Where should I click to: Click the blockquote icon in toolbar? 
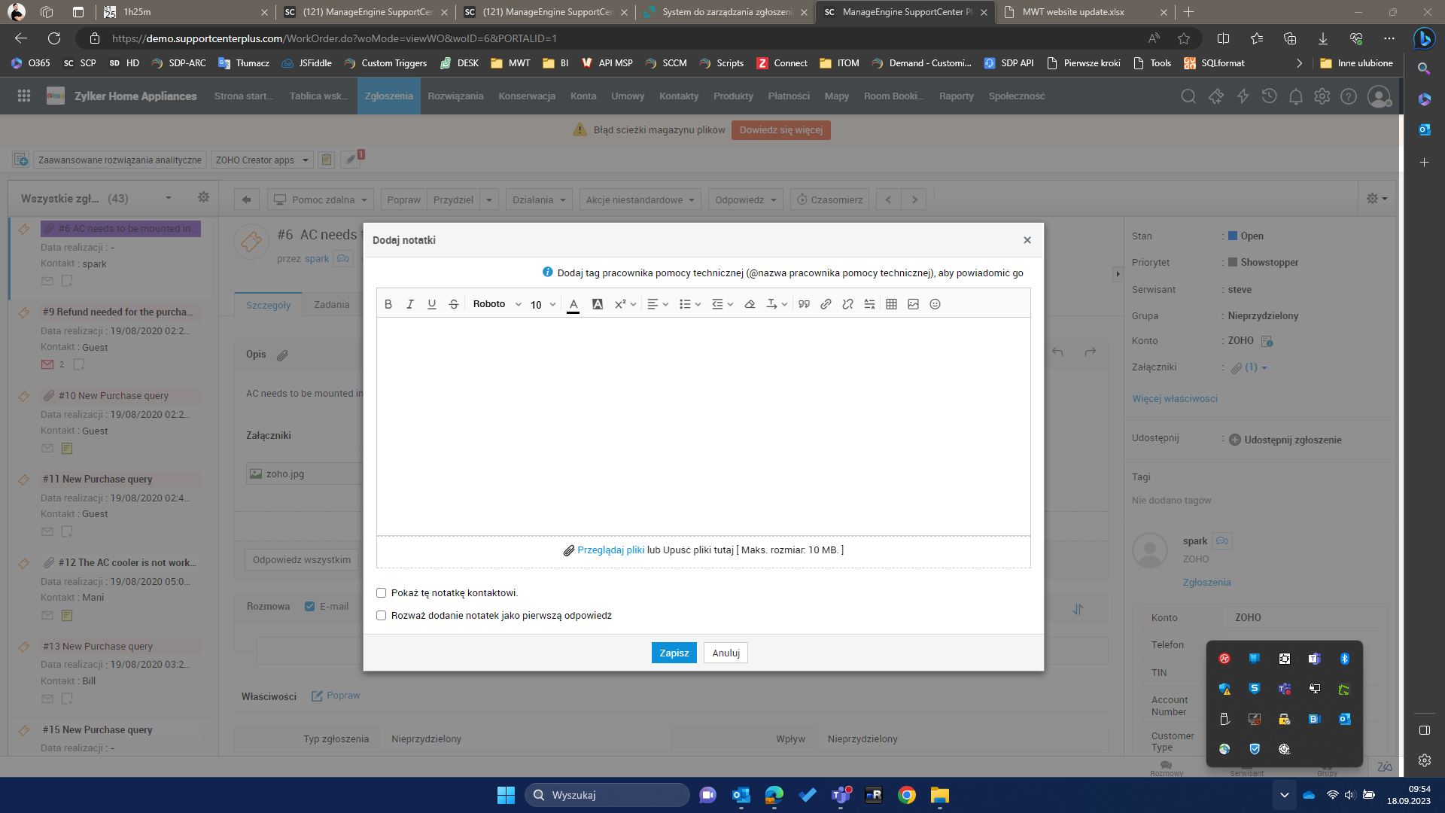804,304
